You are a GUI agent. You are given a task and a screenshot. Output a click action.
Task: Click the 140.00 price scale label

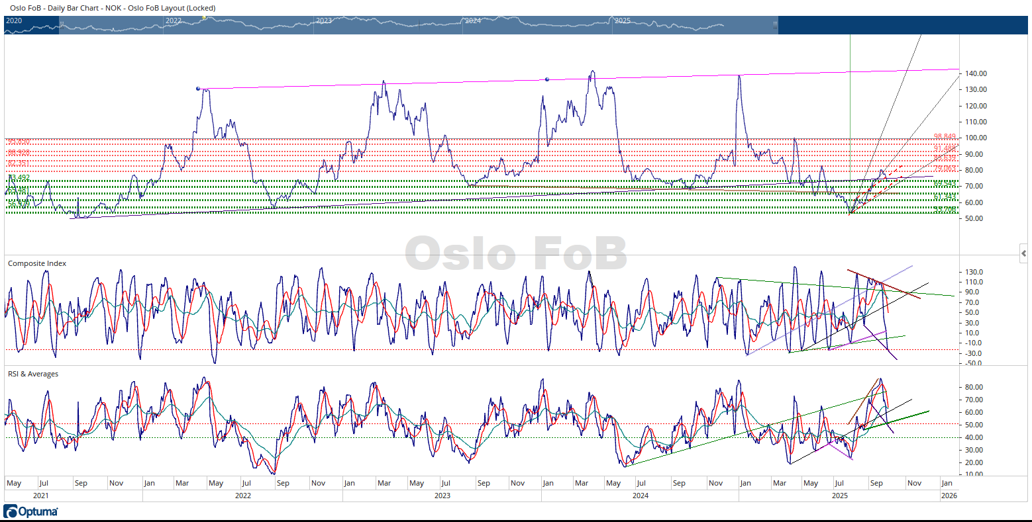point(976,73)
